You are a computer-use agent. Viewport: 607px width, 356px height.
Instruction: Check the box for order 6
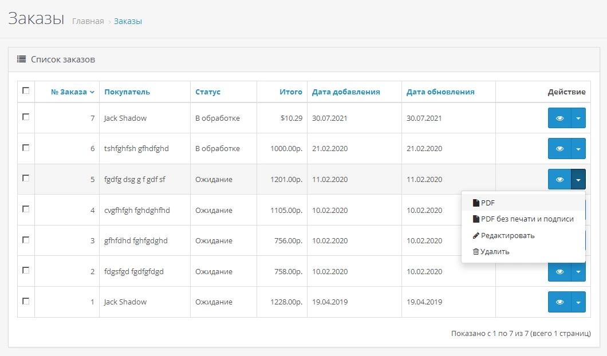(26, 148)
